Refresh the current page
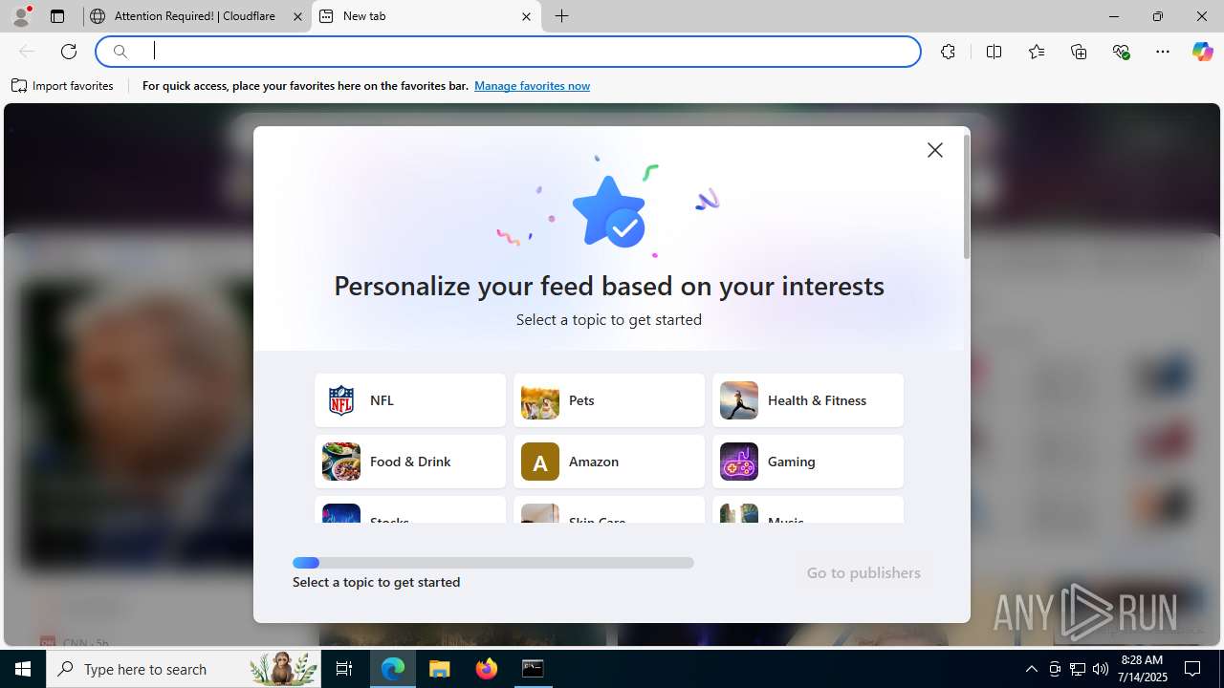 click(69, 52)
